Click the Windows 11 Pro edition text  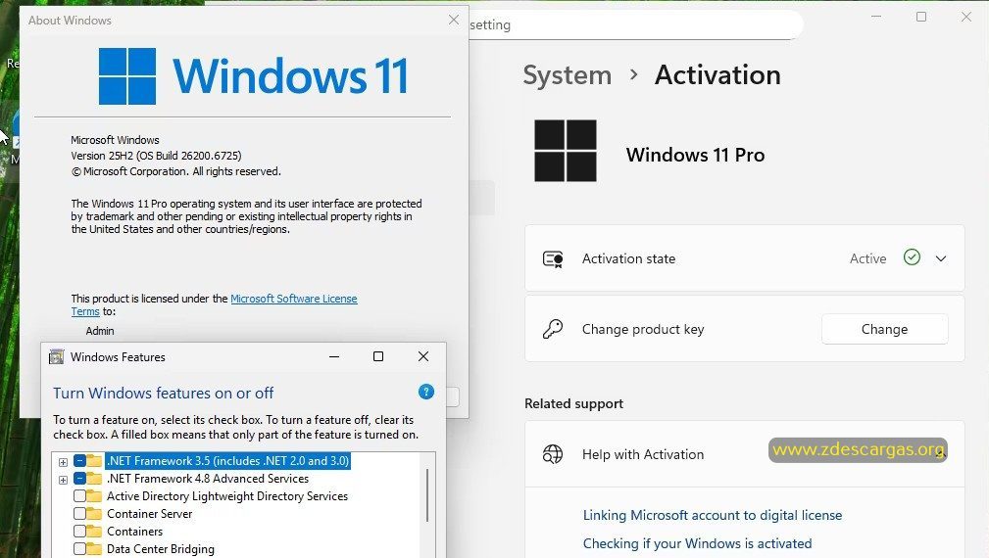695,155
